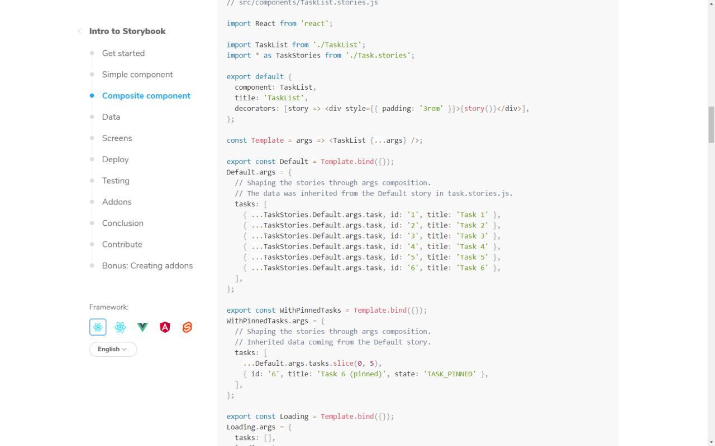Open the Contribute page
The height and width of the screenshot is (446, 715).
point(122,244)
